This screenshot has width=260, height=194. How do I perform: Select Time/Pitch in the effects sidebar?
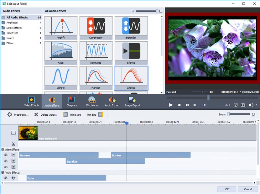click(14, 33)
